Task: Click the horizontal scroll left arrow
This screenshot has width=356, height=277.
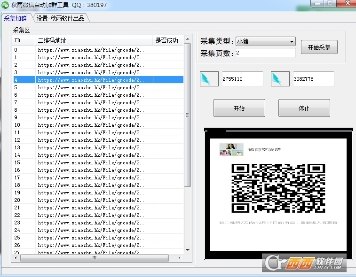Action: click(16, 258)
